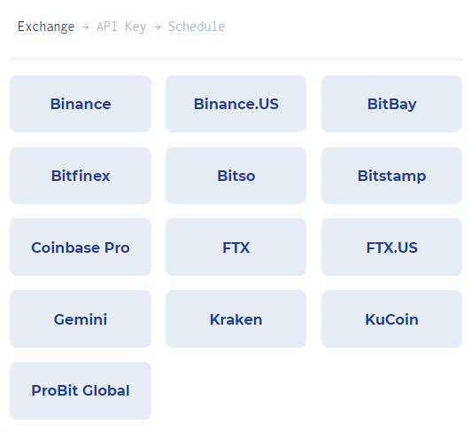Pick the Kraken exchange tile
Viewport: 471px width, 432px height.
click(235, 318)
